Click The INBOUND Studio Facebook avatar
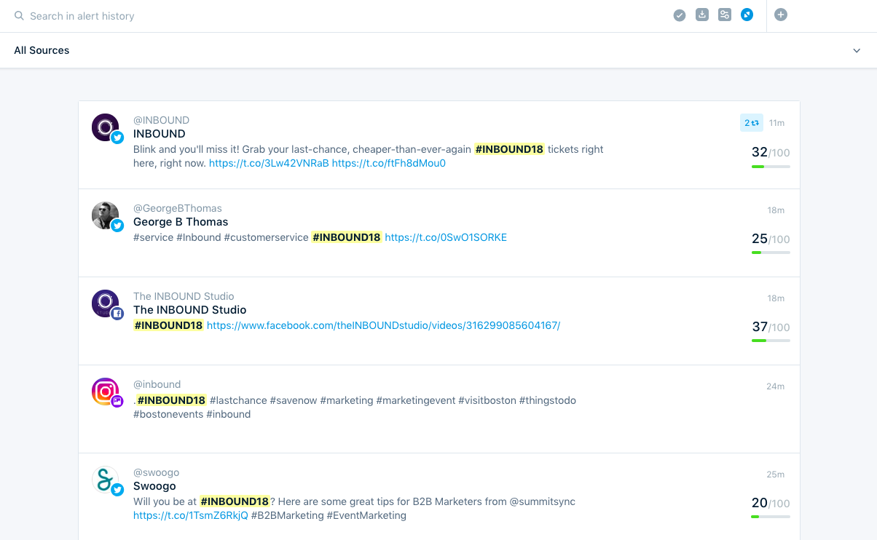 [x=106, y=303]
